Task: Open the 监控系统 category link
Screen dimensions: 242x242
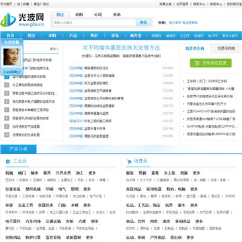Action: click(53, 237)
